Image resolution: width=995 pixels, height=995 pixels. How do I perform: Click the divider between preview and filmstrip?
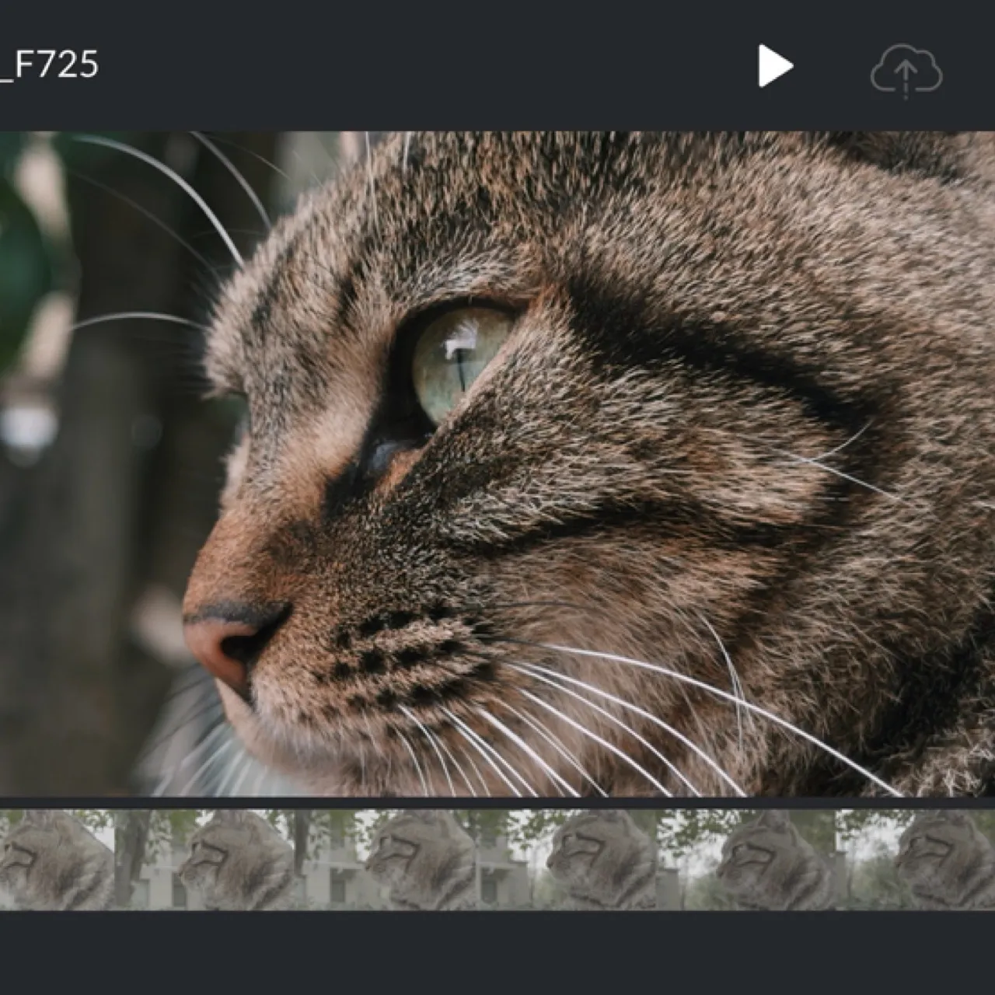(x=497, y=803)
